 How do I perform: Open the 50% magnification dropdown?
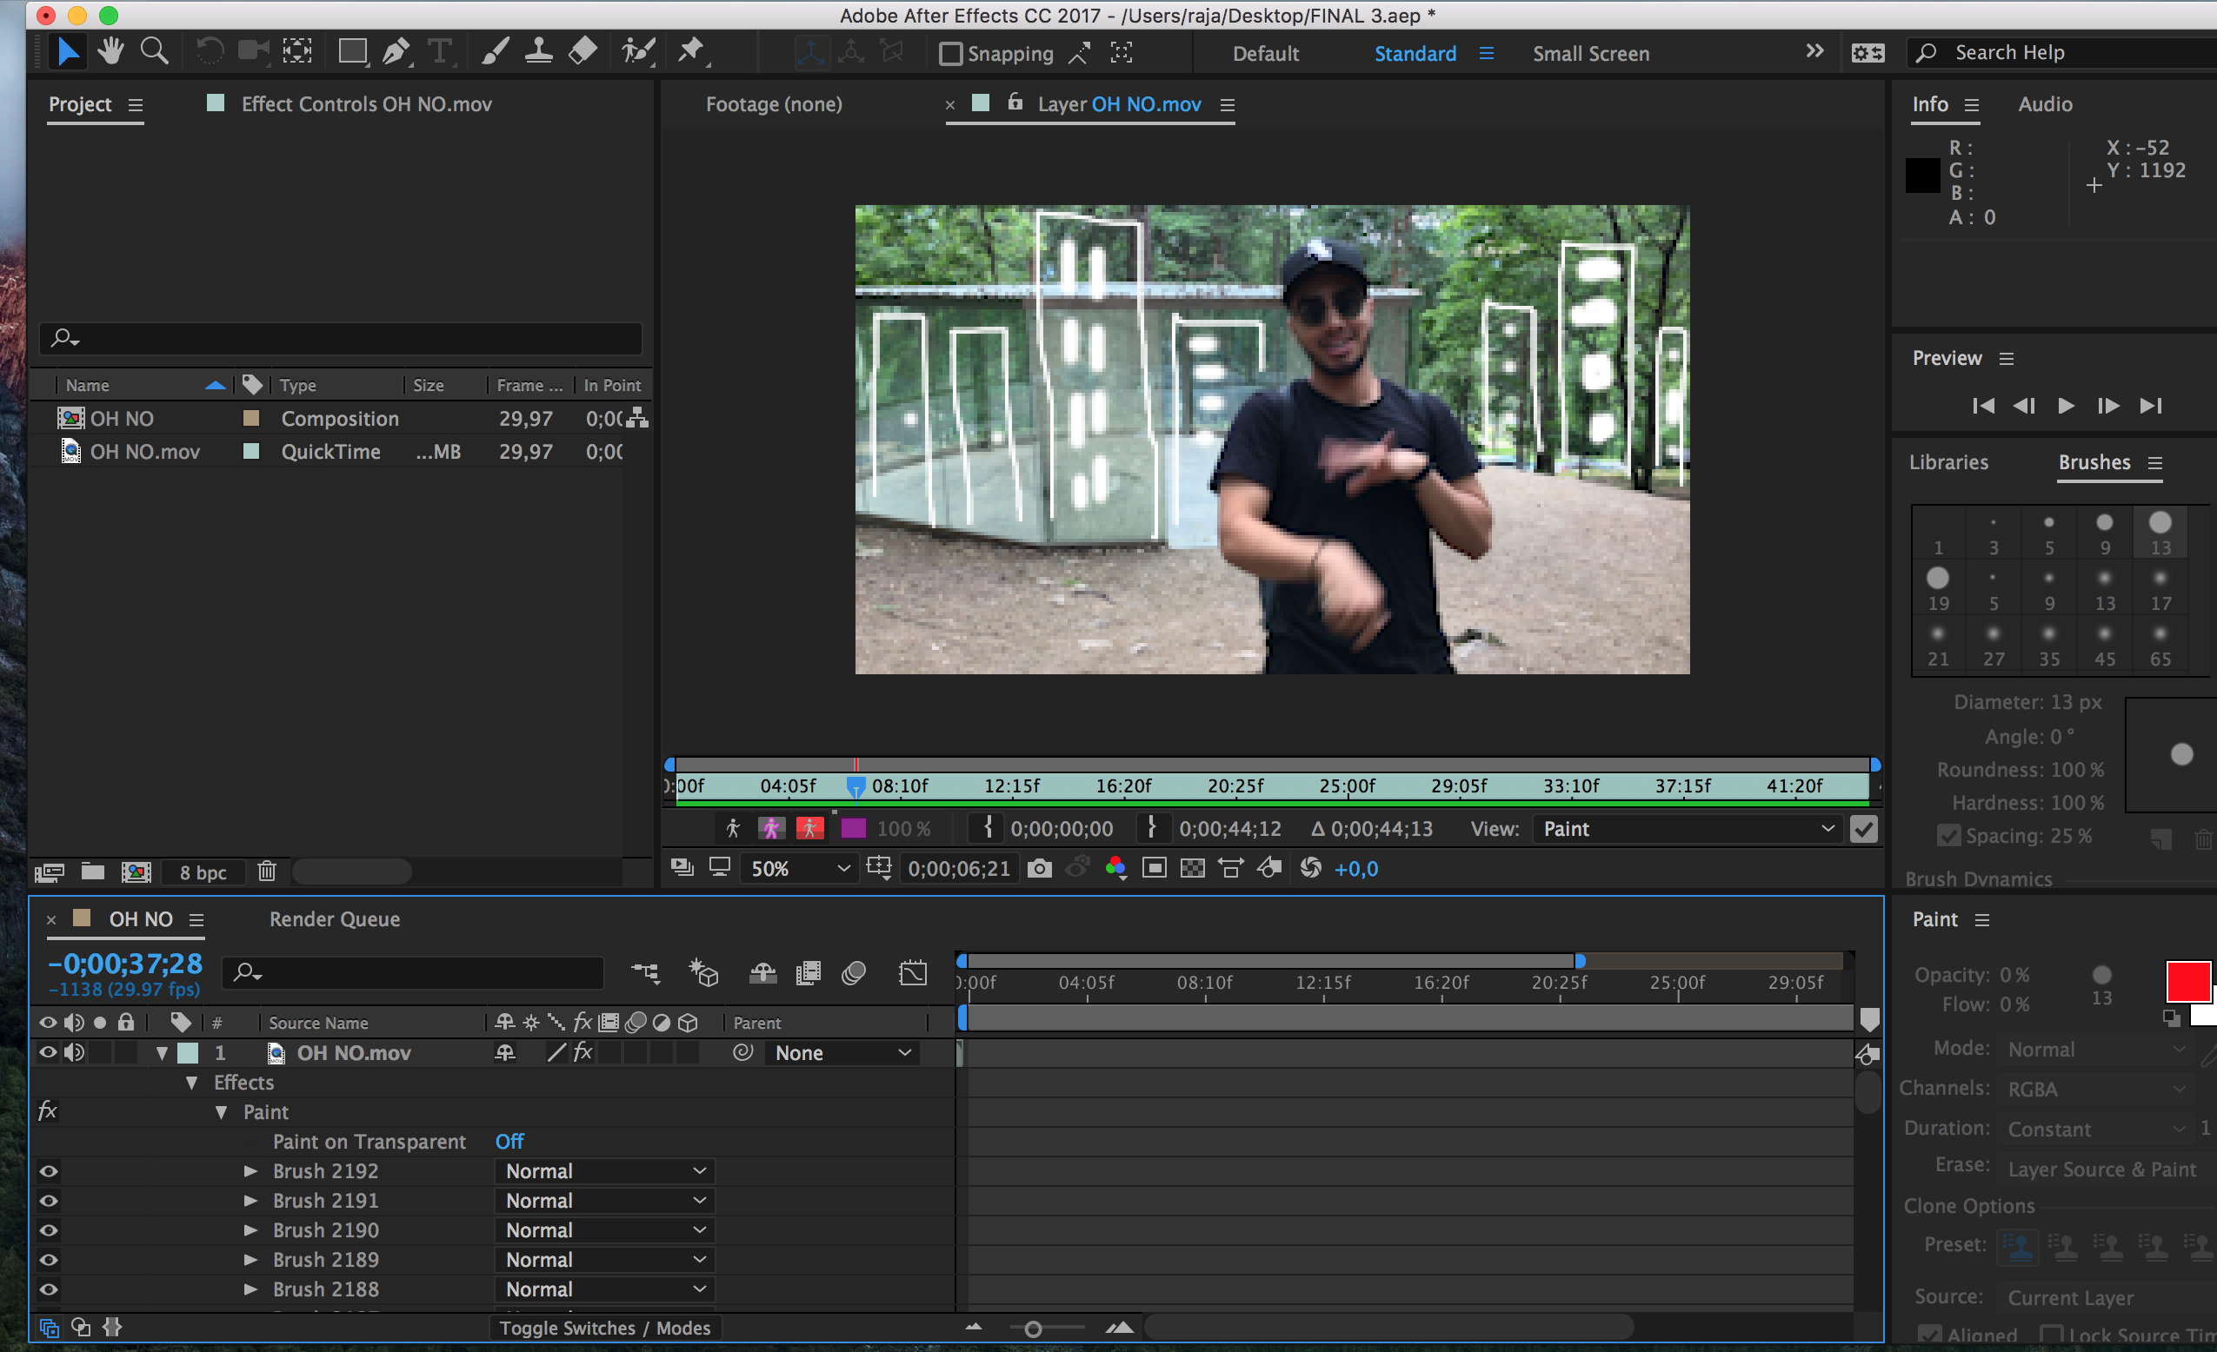pyautogui.click(x=797, y=868)
